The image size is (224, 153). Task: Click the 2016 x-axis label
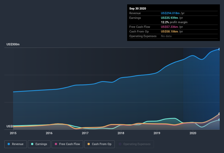pyautogui.click(x=49, y=133)
